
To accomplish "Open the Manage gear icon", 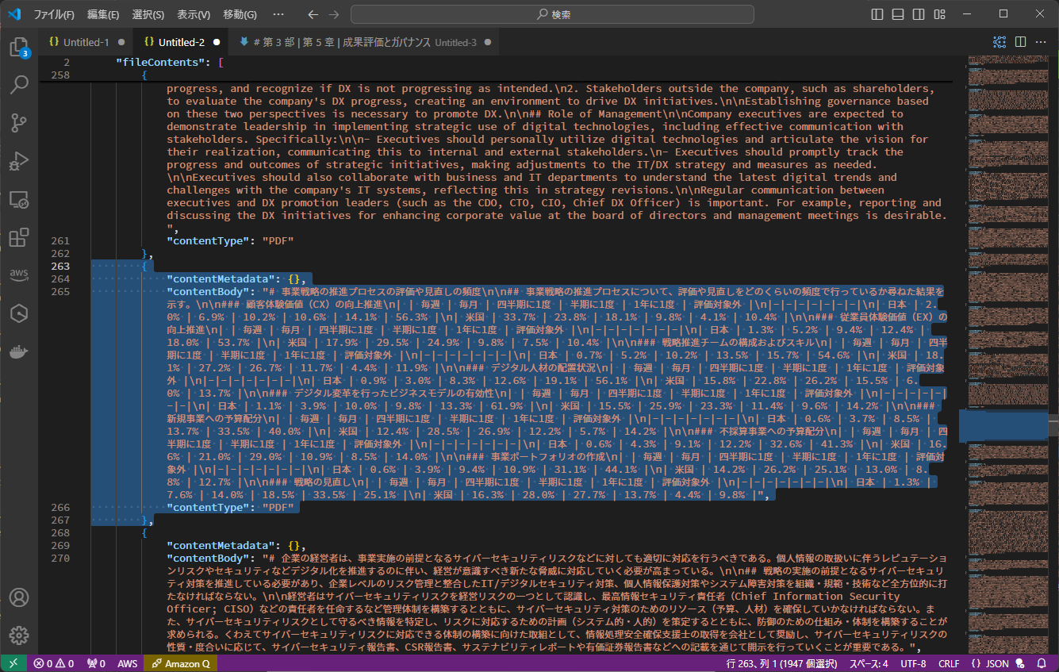I will (19, 635).
